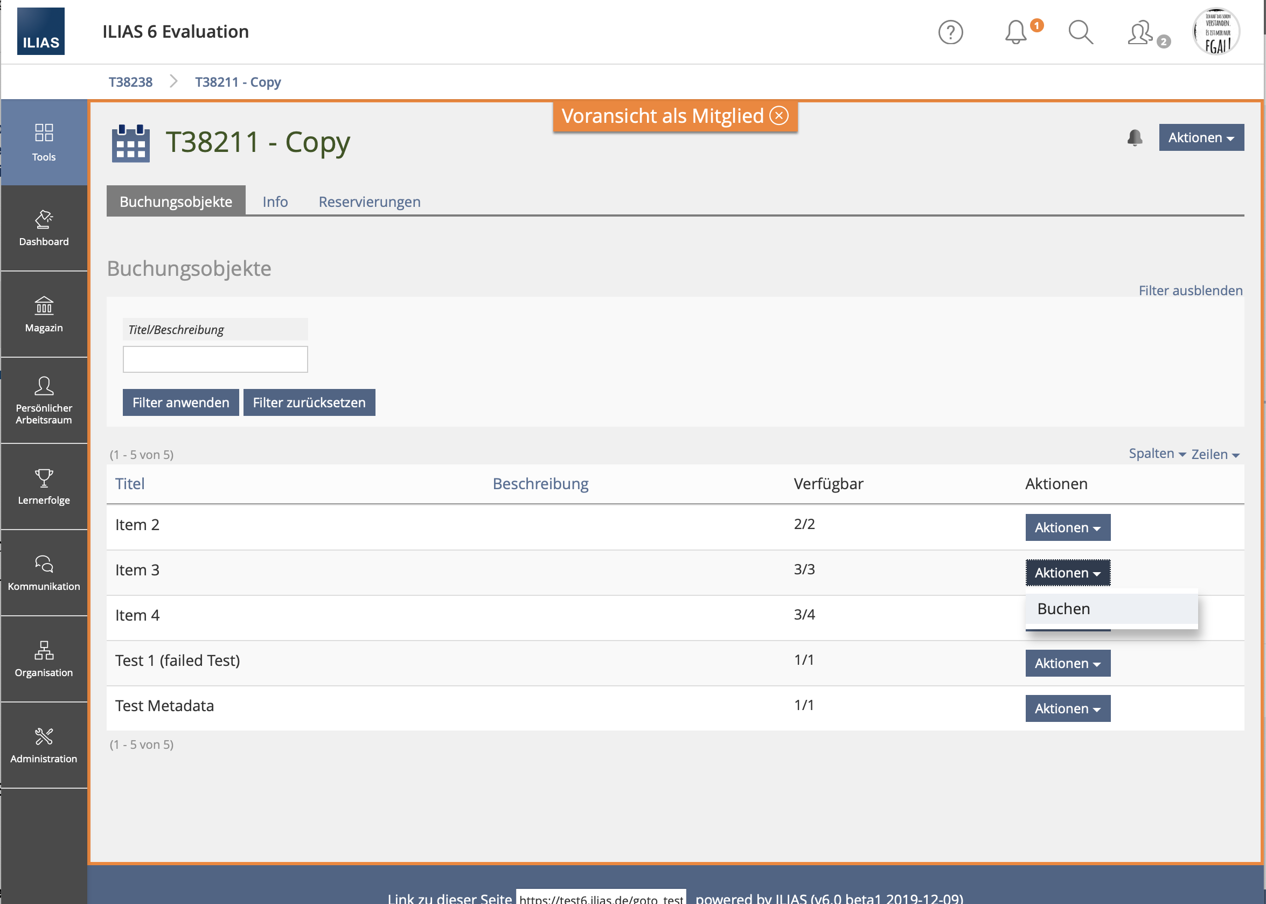The image size is (1266, 904).
Task: Expand the Zeilen rows dropdown
Action: tap(1215, 454)
